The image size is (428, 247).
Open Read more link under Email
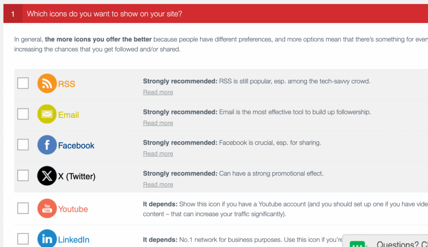coord(158,123)
